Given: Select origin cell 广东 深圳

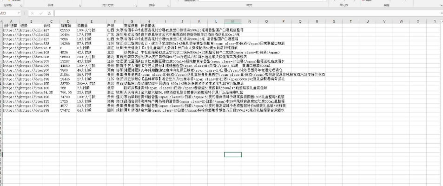Looking at the screenshot, I should 115,34.
